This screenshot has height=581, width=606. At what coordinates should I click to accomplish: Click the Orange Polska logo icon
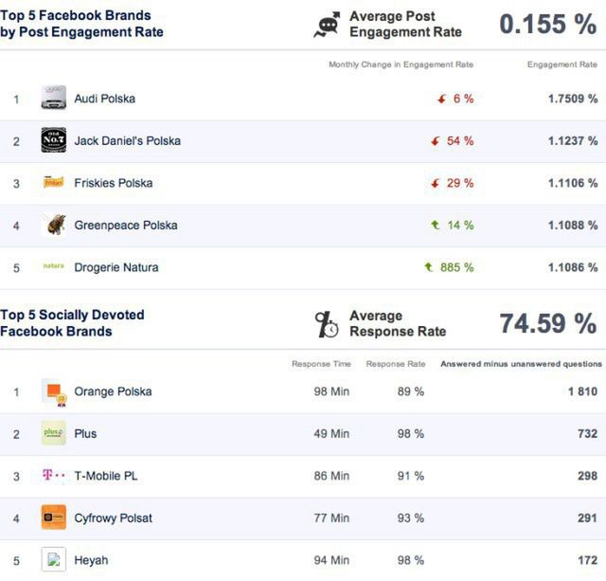54,391
